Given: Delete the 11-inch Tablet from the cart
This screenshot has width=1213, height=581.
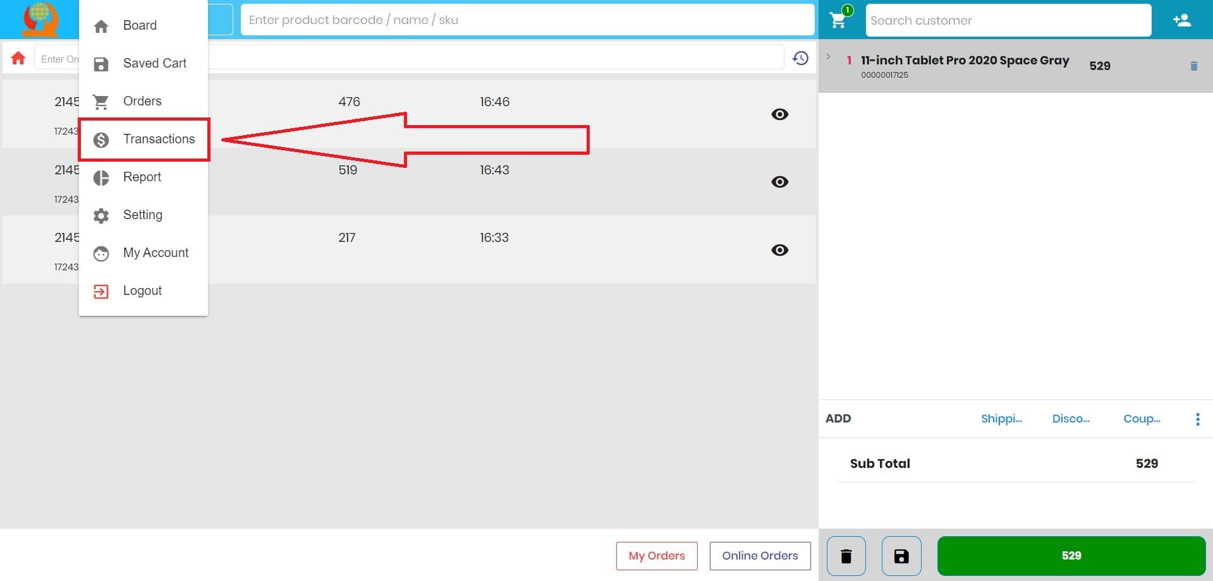Looking at the screenshot, I should (x=1193, y=66).
